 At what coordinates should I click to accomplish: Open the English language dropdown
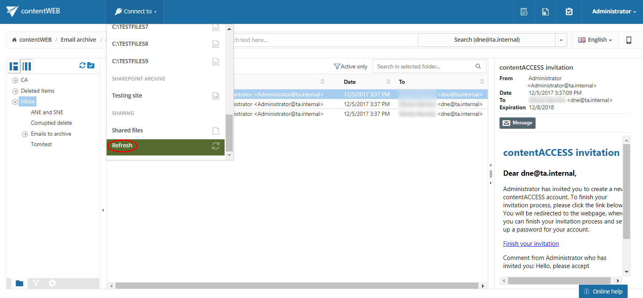[595, 40]
